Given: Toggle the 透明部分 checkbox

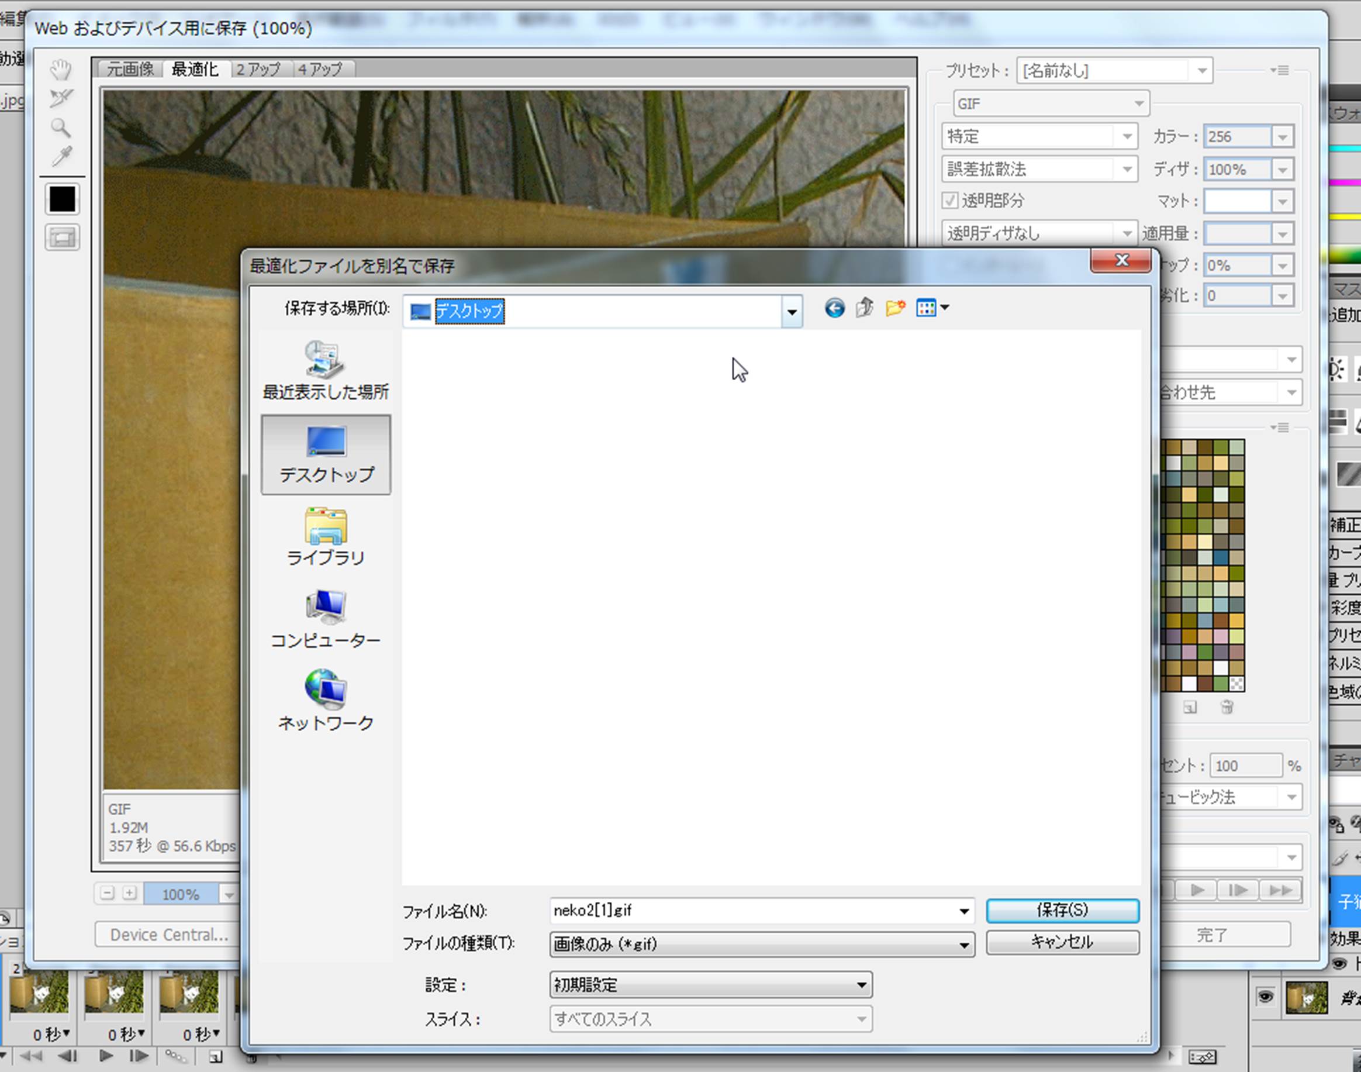Looking at the screenshot, I should pos(950,201).
